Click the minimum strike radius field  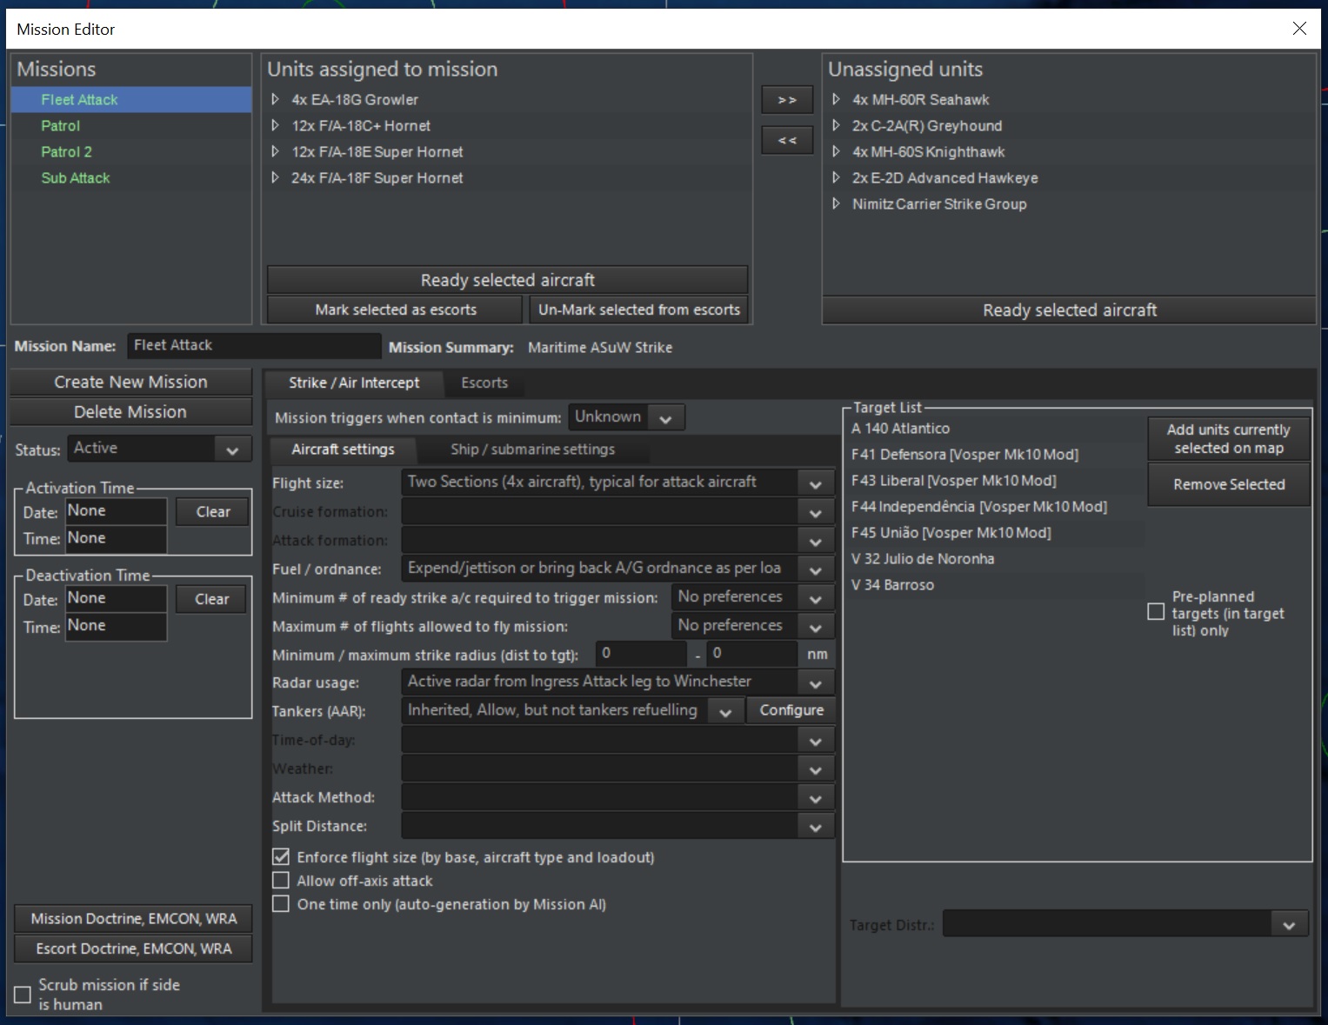[x=641, y=654]
